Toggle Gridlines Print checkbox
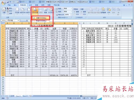 click(75, 14)
